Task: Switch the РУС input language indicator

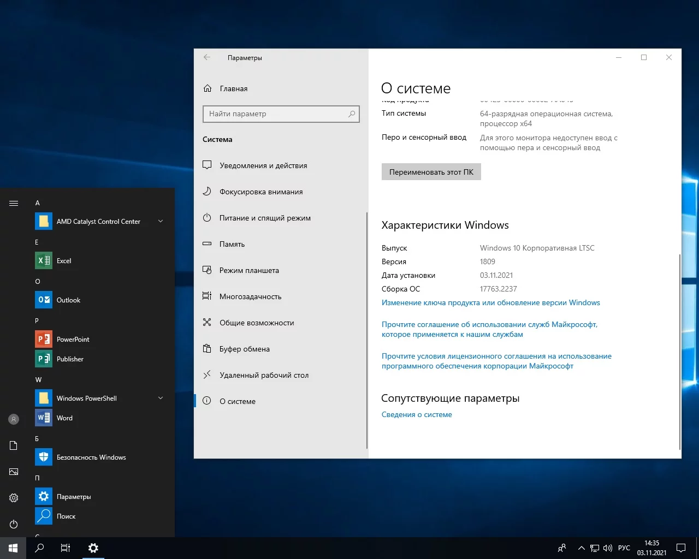Action: coord(624,548)
